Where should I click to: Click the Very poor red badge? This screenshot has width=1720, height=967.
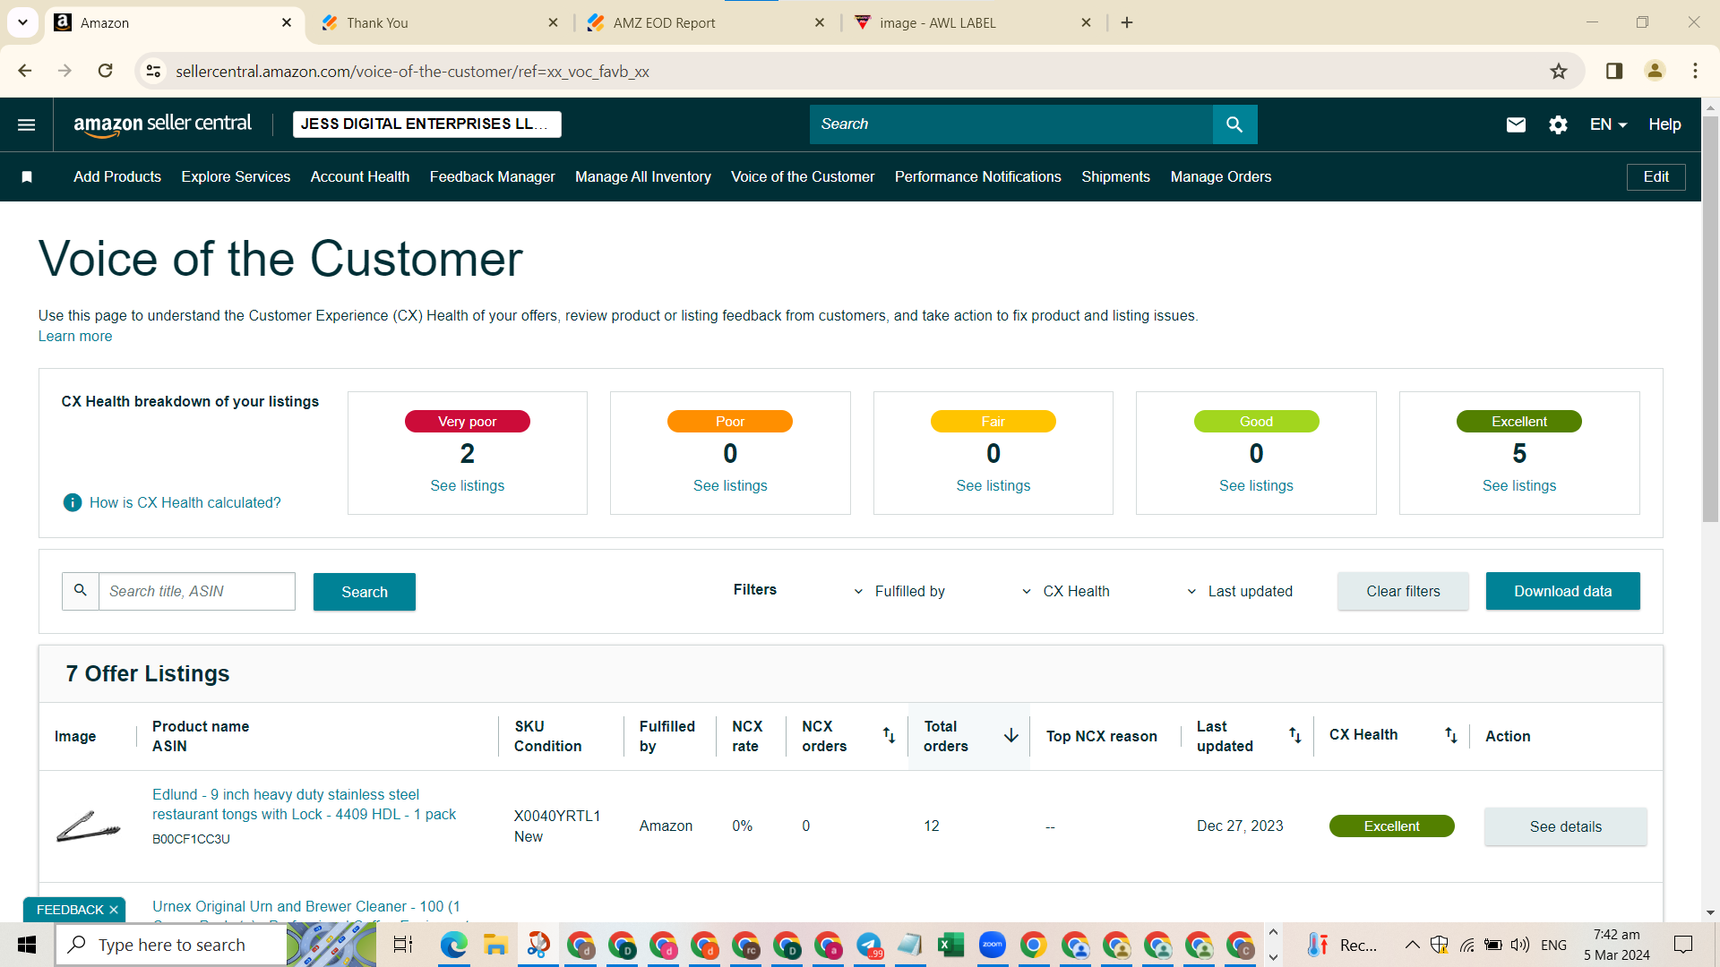tap(467, 421)
